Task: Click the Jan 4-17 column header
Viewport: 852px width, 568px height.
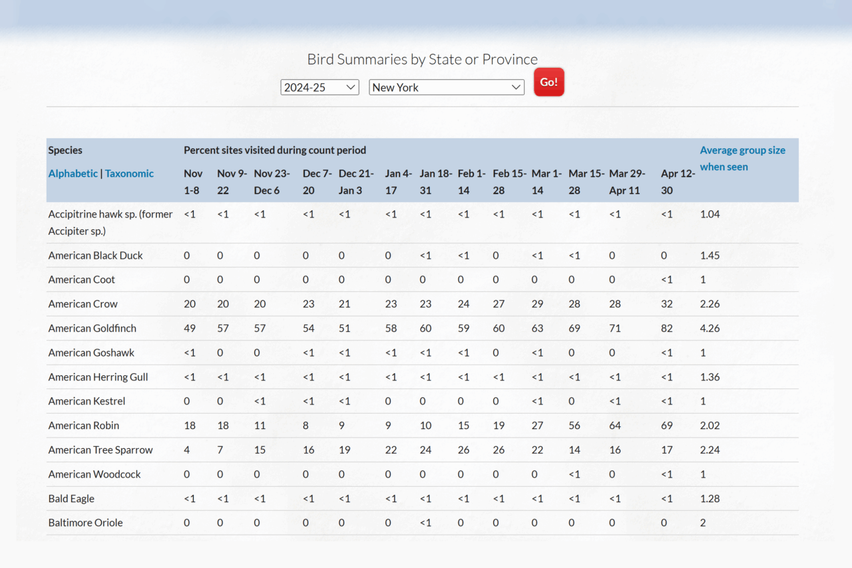Action: click(399, 182)
